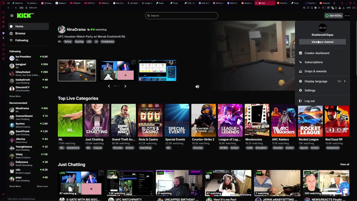Collapse Recommended list with Show Less
Image resolution: width=357 pixels, height=201 pixels.
click(x=42, y=186)
